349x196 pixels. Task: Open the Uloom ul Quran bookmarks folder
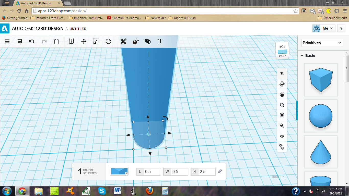click(x=182, y=18)
